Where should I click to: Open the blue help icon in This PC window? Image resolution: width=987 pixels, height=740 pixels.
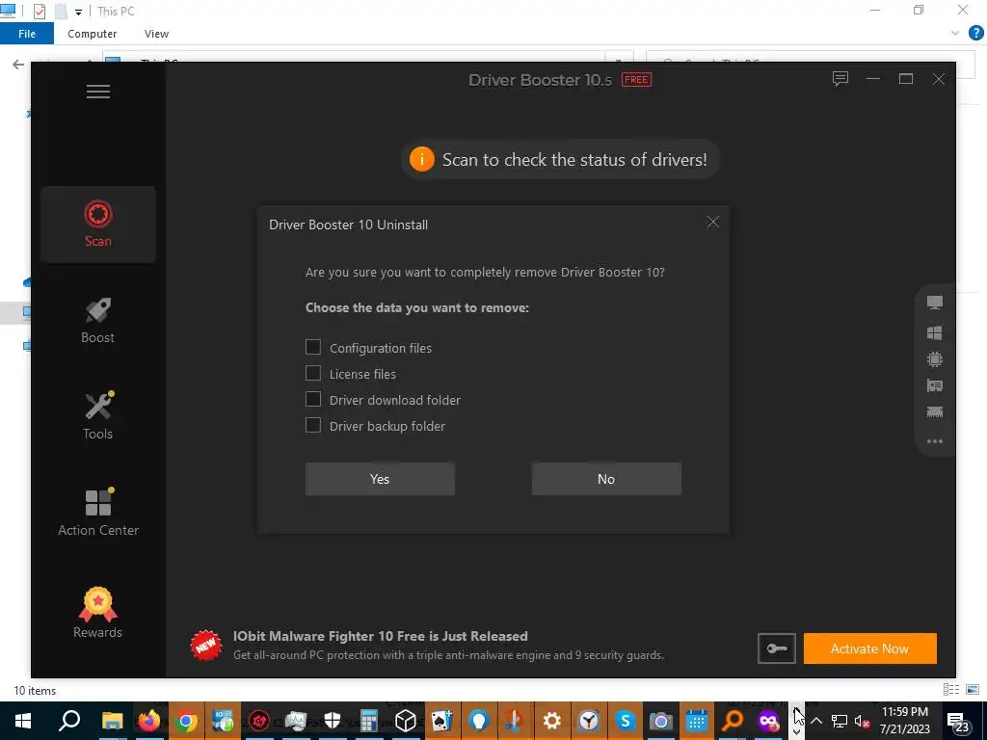975,34
